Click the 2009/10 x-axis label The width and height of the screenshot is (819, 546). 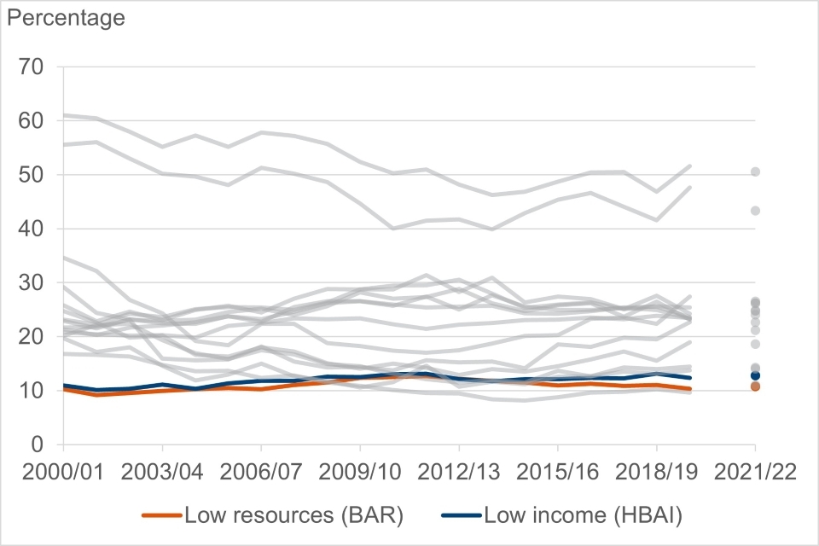point(360,471)
